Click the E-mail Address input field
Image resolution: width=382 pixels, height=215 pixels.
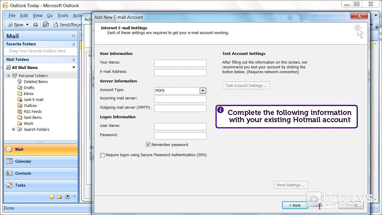180,73
